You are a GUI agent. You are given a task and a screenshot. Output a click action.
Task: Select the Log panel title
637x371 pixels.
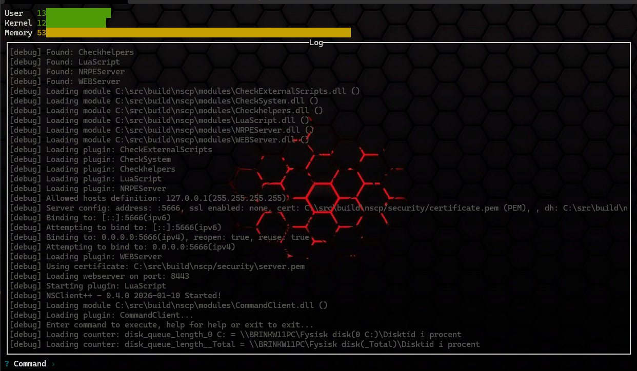click(316, 43)
